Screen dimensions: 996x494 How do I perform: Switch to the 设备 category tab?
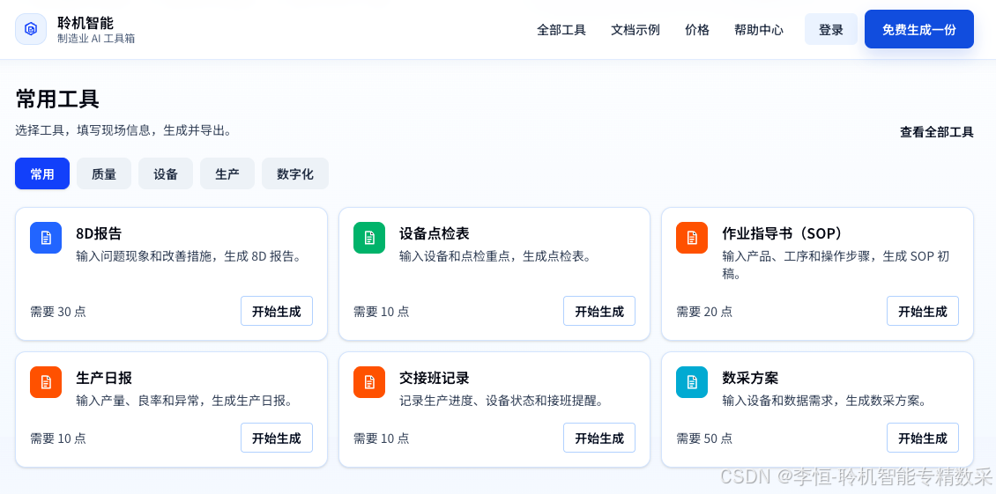(x=165, y=173)
